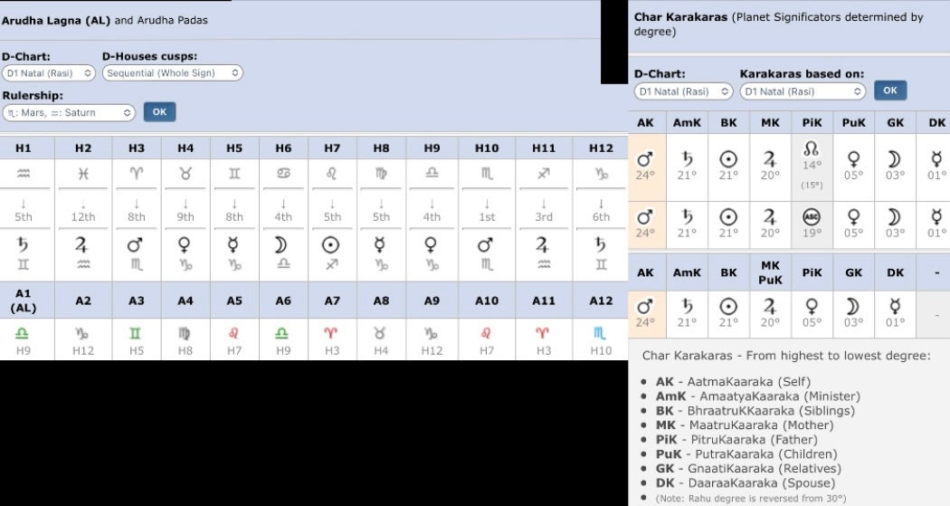The width and height of the screenshot is (950, 506).
Task: Click blue Scorpio icon under A12
Action: [601, 333]
